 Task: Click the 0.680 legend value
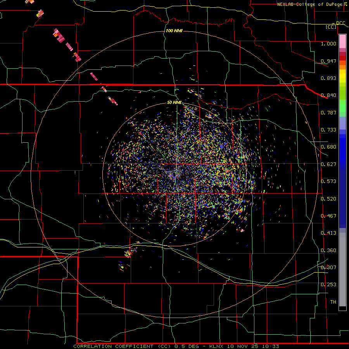[328, 147]
